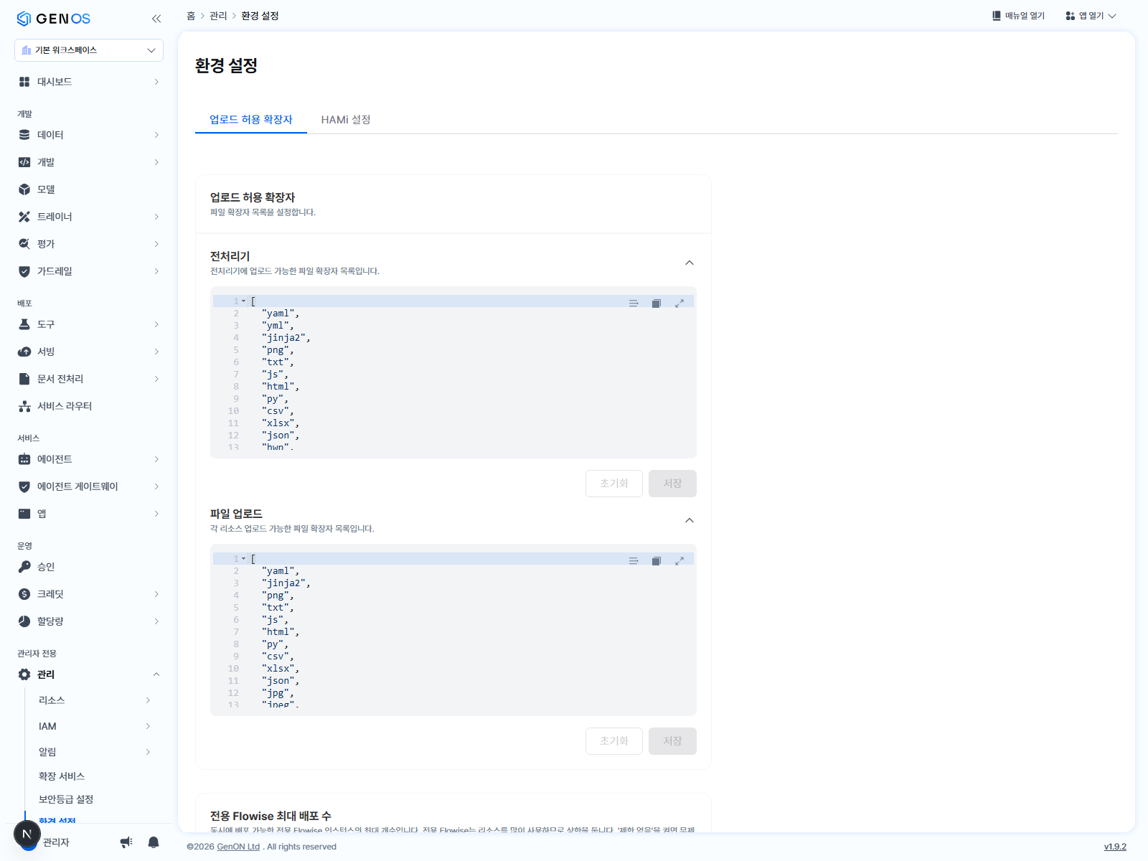Go to 관리 in the breadcrumb
This screenshot has height=861, width=1148.
[218, 16]
